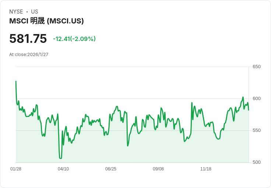271x188 pixels.
Task: Click the -12.41(-2.09%) price change
Action: (74, 39)
